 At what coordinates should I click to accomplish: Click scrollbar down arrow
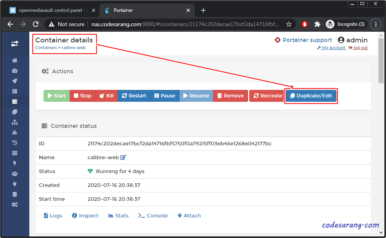click(x=381, y=232)
